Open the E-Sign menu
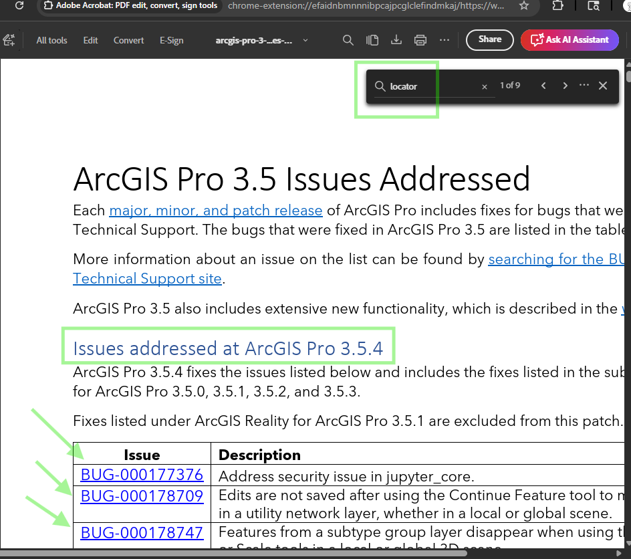 [x=171, y=40]
